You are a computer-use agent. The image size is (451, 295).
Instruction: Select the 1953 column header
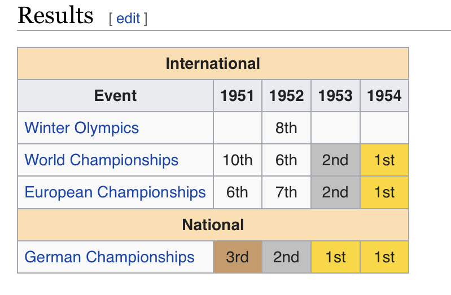335,96
